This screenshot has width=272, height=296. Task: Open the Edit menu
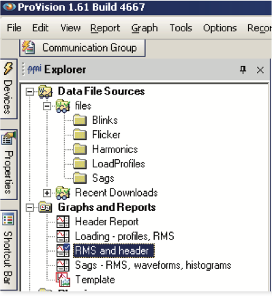40,28
